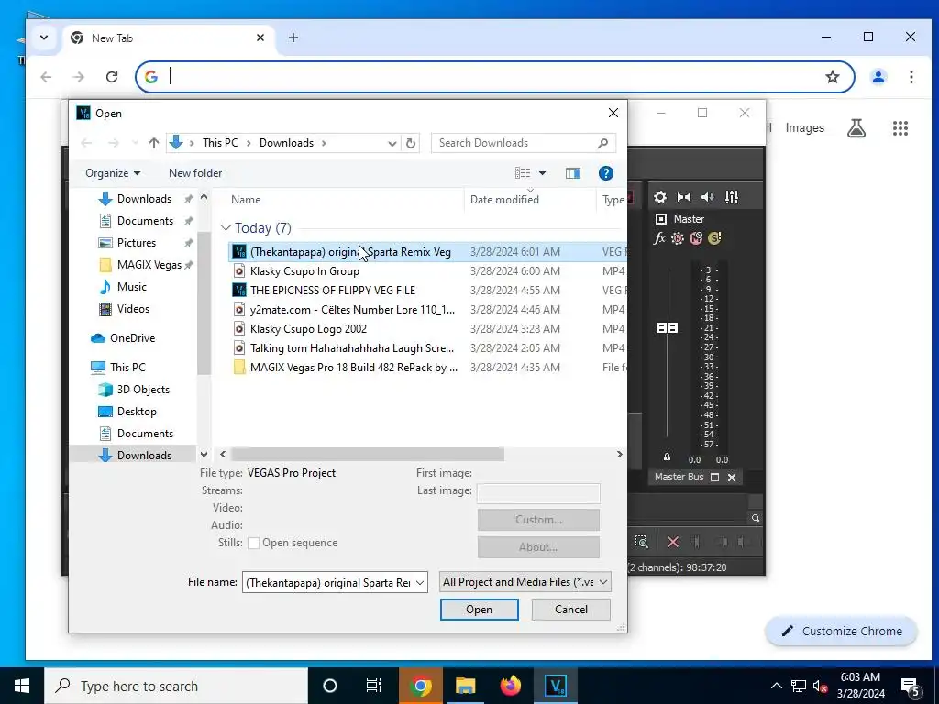Click the Cancel button
Viewport: 939px width, 704px height.
tap(570, 610)
